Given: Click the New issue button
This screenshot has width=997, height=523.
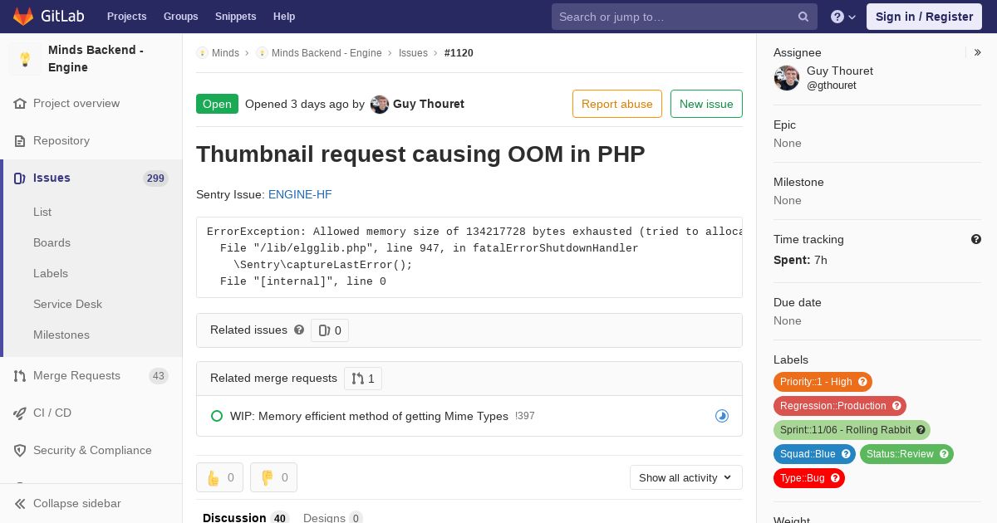Looking at the screenshot, I should 706,104.
